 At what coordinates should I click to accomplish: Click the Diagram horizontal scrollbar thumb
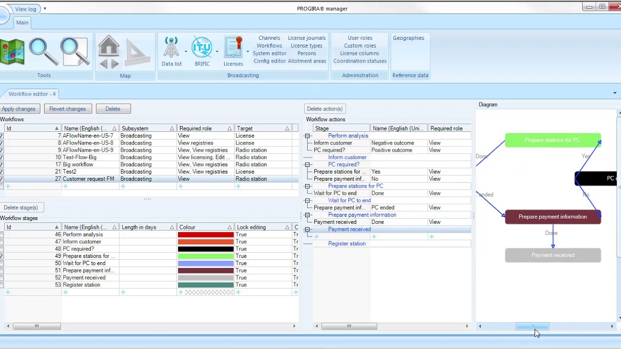pos(532,326)
